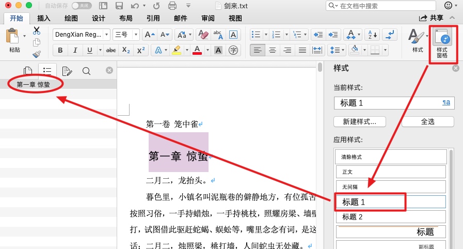Decrease paragraph indent
The width and height of the screenshot is (463, 249).
click(x=318, y=35)
